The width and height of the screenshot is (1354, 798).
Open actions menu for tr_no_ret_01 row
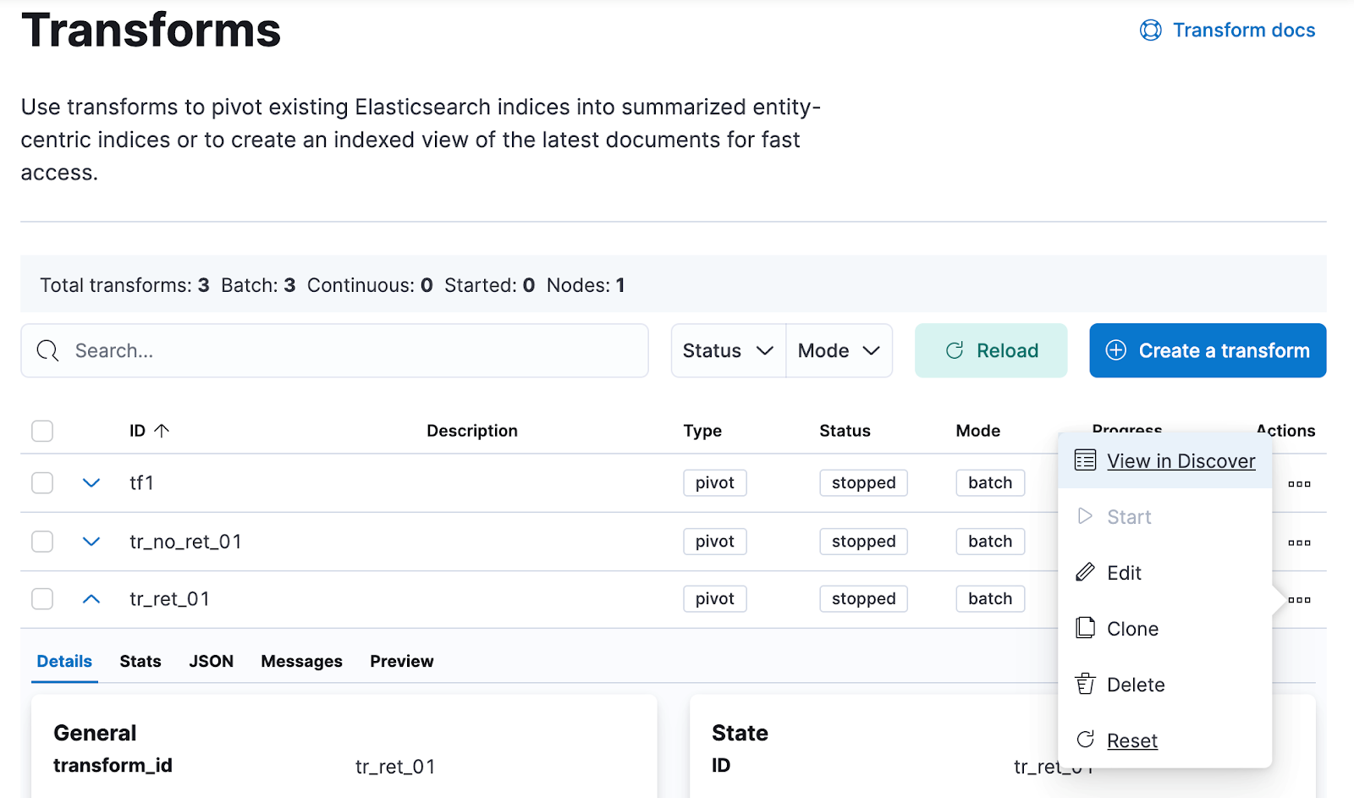coord(1299,542)
